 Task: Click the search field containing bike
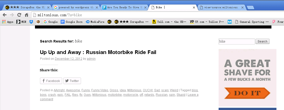pos(236,41)
